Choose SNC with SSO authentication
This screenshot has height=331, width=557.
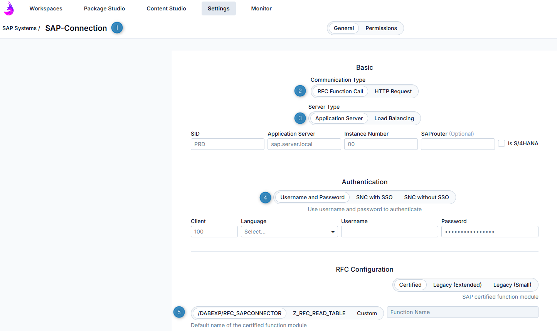[x=374, y=197]
